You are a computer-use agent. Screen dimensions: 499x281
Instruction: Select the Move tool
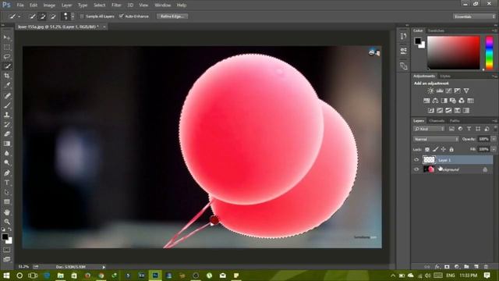pos(7,38)
